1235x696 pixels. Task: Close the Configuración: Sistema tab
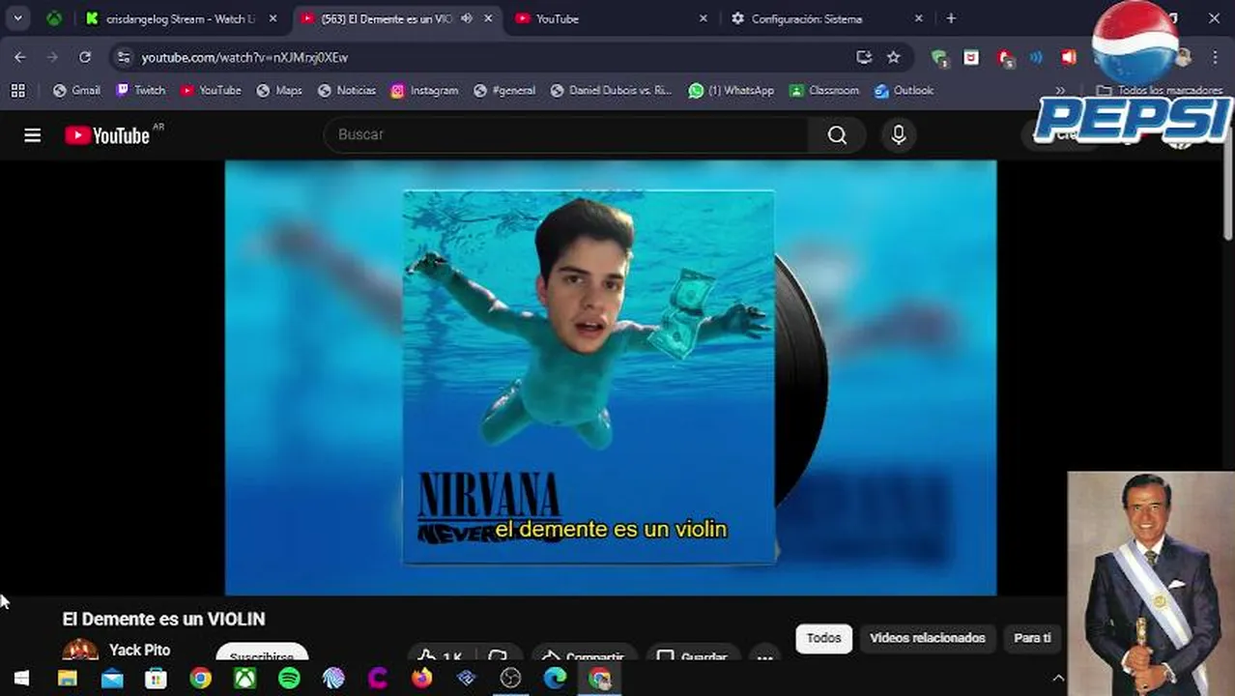click(919, 18)
